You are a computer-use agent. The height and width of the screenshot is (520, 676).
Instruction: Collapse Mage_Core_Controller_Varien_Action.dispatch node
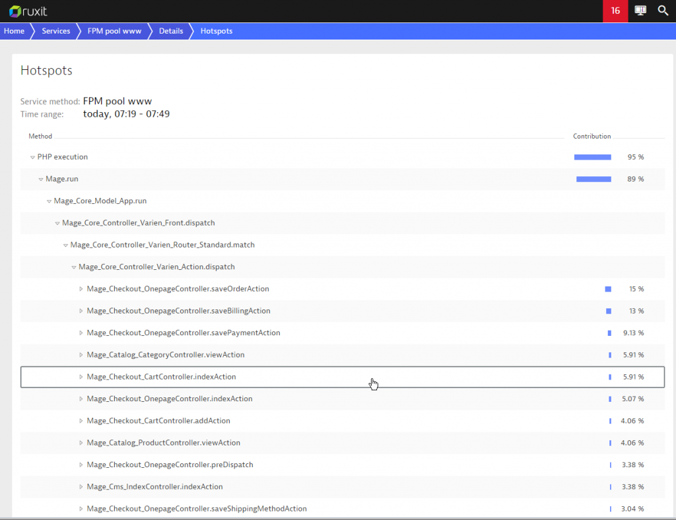tap(73, 267)
